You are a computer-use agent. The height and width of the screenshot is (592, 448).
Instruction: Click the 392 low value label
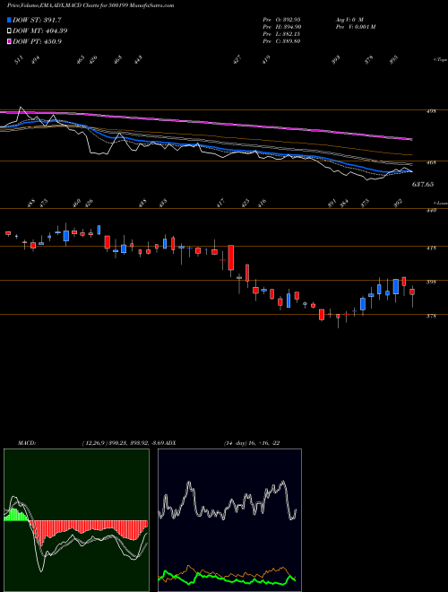point(398,203)
